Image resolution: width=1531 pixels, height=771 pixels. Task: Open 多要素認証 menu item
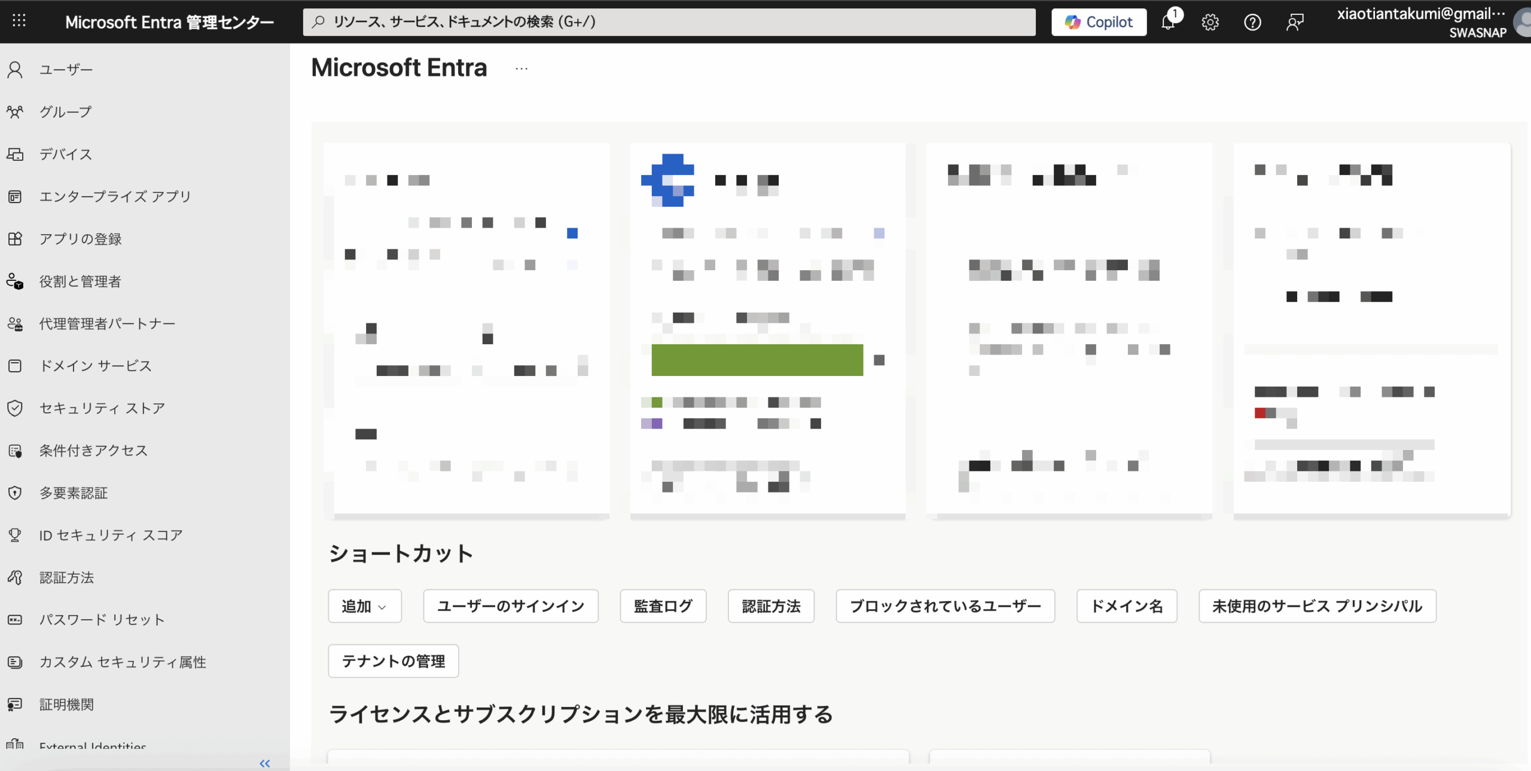point(74,493)
